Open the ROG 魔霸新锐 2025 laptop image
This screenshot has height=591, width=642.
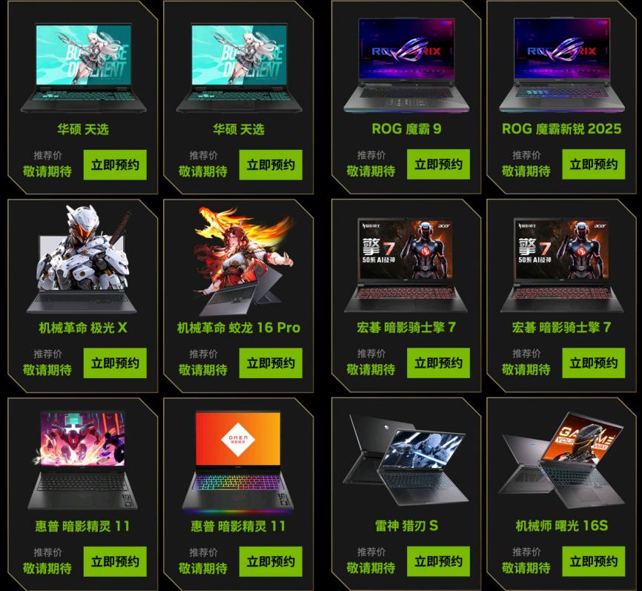[562, 65]
